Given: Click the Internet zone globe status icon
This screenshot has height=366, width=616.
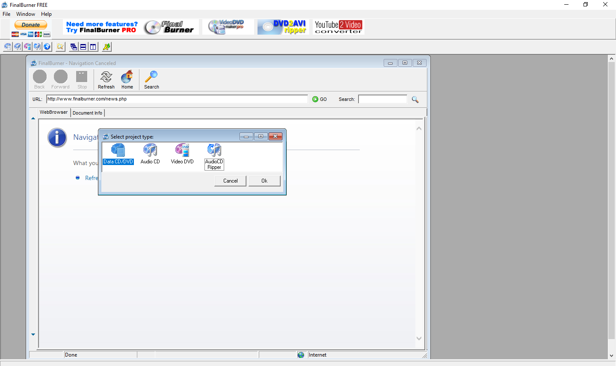Looking at the screenshot, I should tap(301, 355).
